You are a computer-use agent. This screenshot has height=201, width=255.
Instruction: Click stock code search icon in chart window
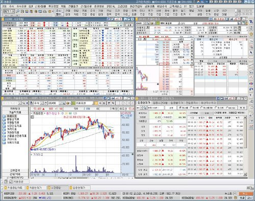[x=63, y=103]
